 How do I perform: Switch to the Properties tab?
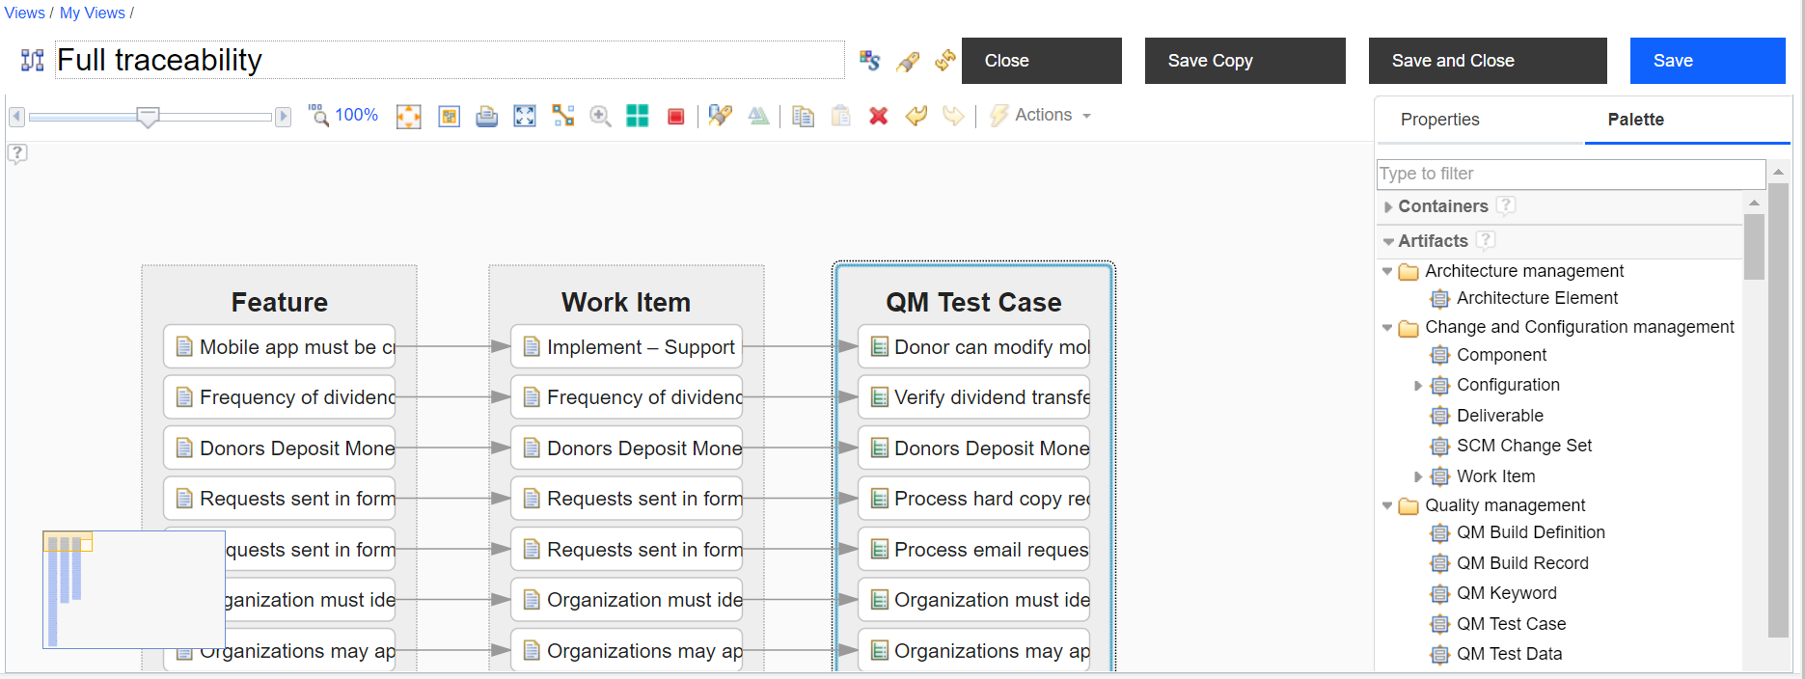(x=1439, y=120)
